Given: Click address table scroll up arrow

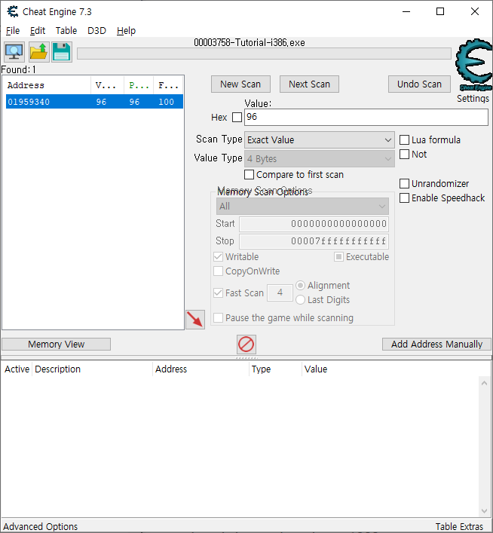Looking at the screenshot, I should click(x=485, y=383).
